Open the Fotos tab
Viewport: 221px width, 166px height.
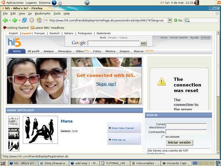point(97,51)
